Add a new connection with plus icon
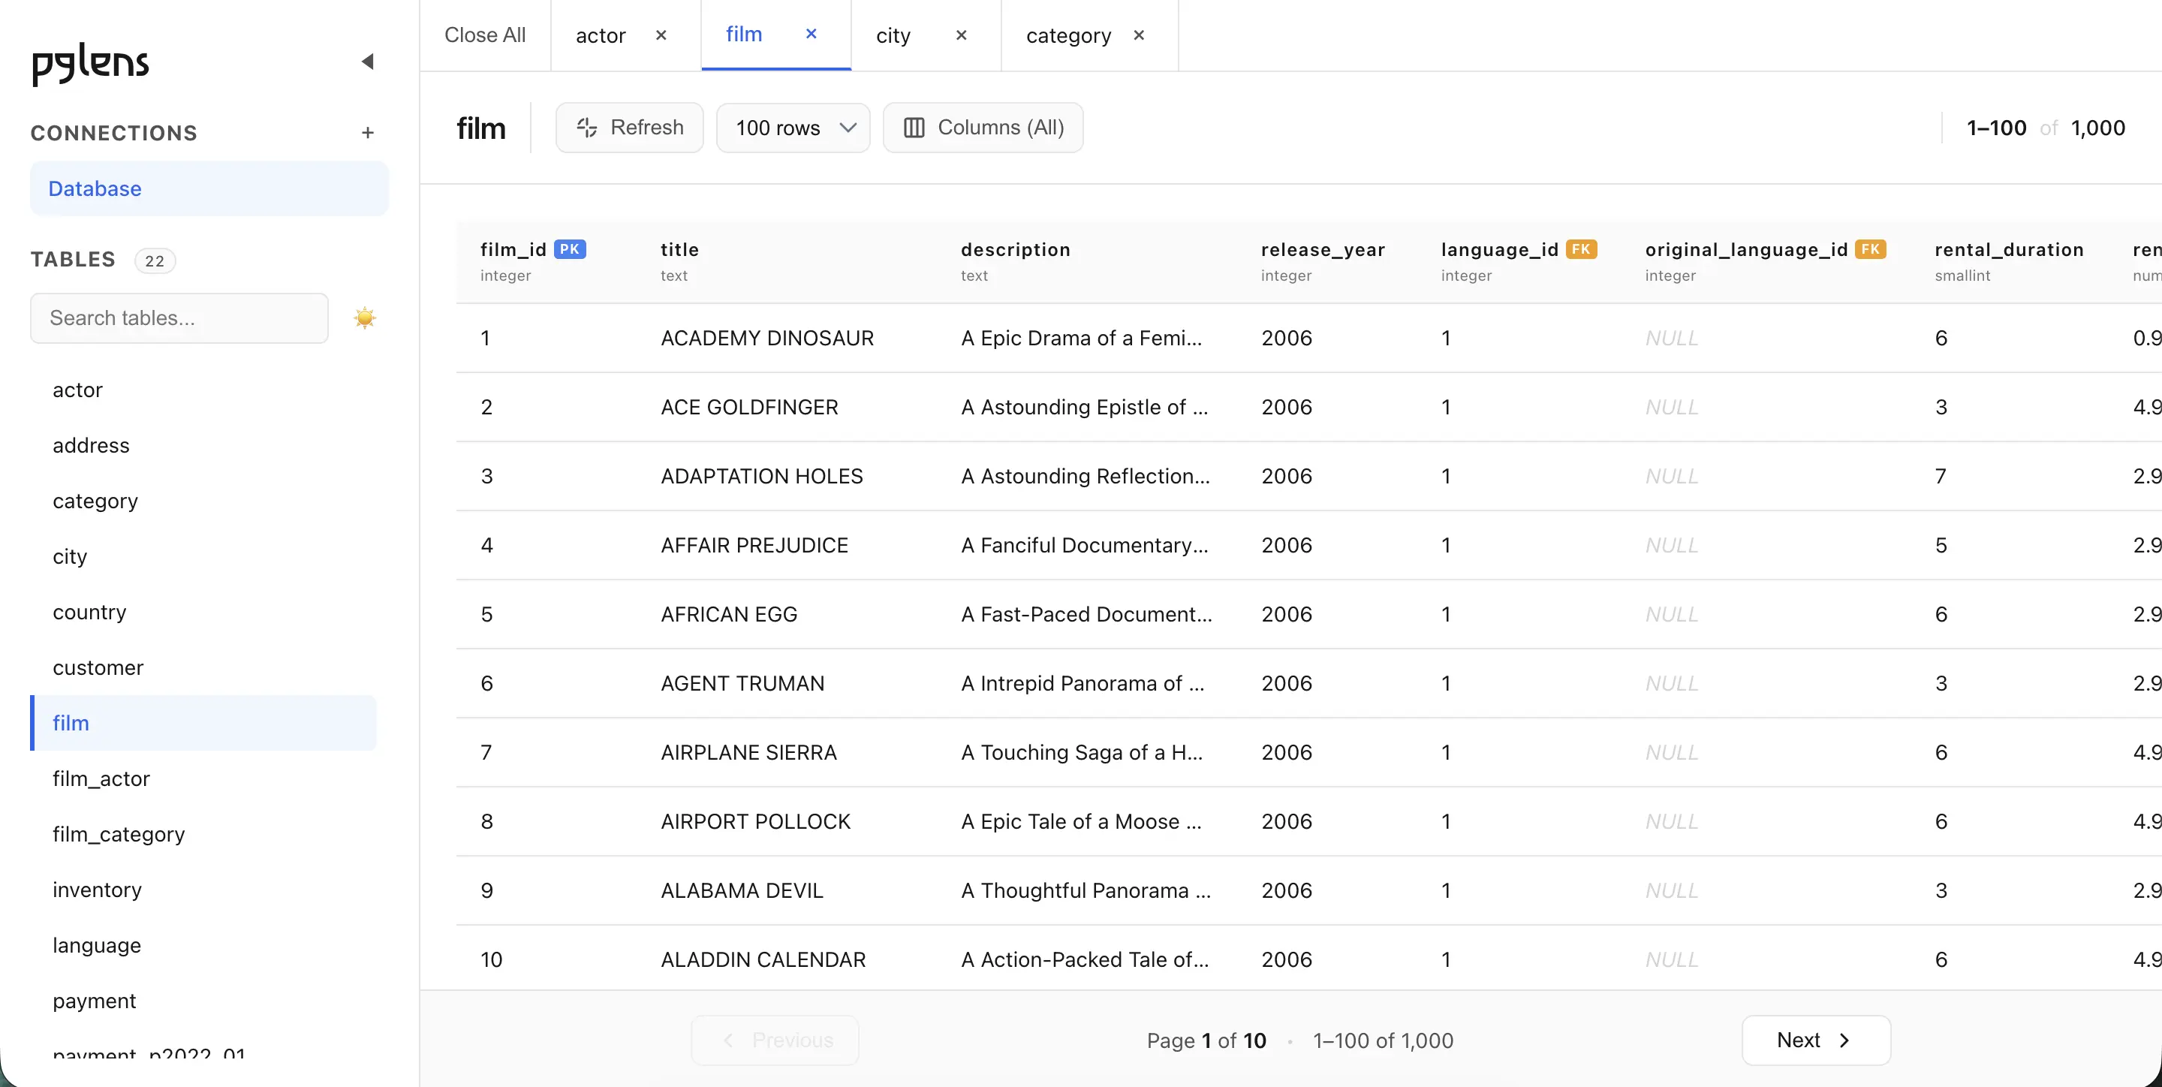The width and height of the screenshot is (2162, 1087). coord(368,133)
